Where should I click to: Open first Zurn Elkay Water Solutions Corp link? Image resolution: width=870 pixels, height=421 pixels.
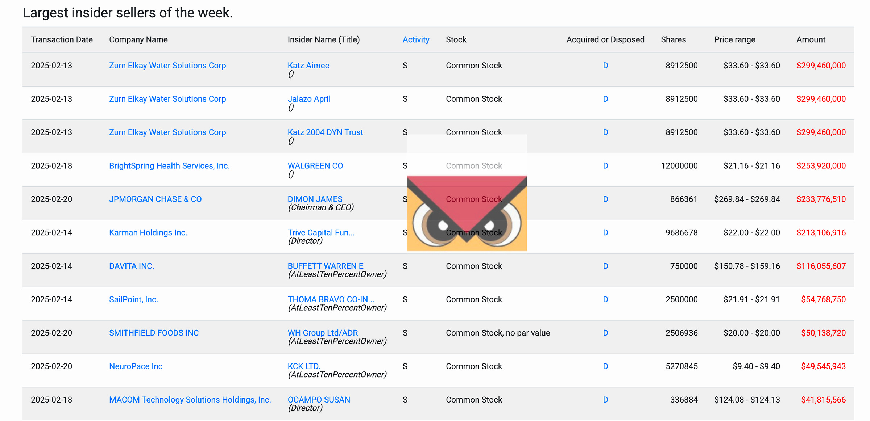(167, 66)
